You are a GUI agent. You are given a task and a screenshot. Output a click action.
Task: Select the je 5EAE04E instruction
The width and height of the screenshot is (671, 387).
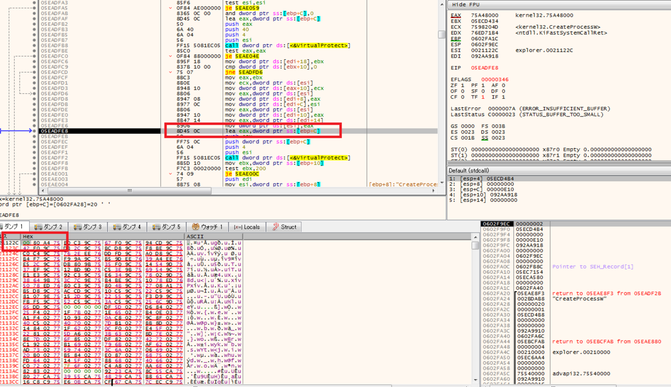click(x=242, y=56)
